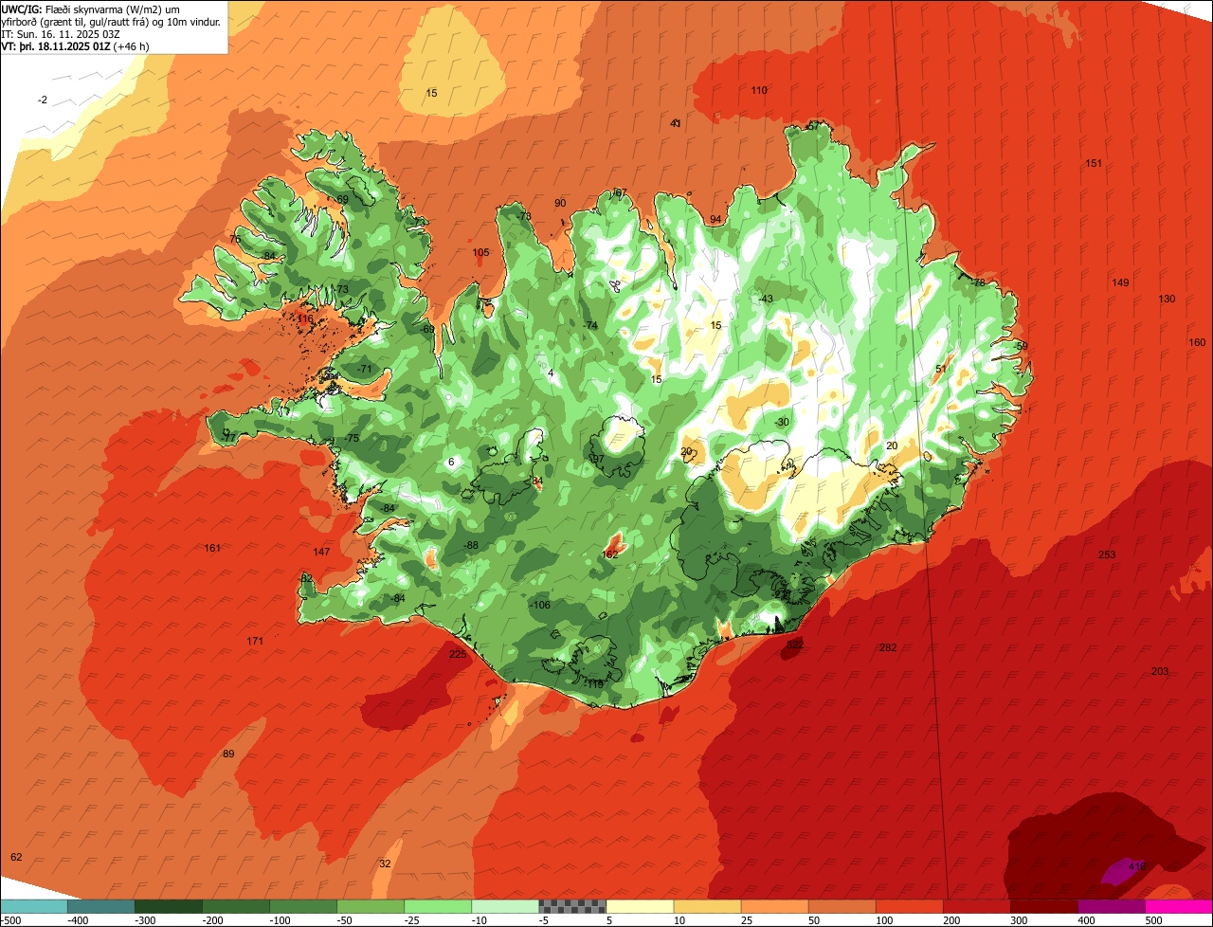Click the 322 flux value off south coast

795,645
